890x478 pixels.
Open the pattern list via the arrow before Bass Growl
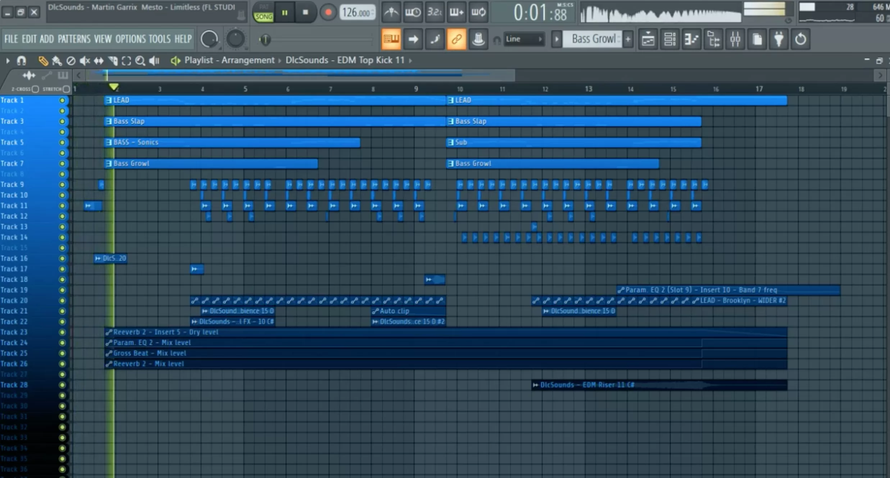[x=556, y=39]
